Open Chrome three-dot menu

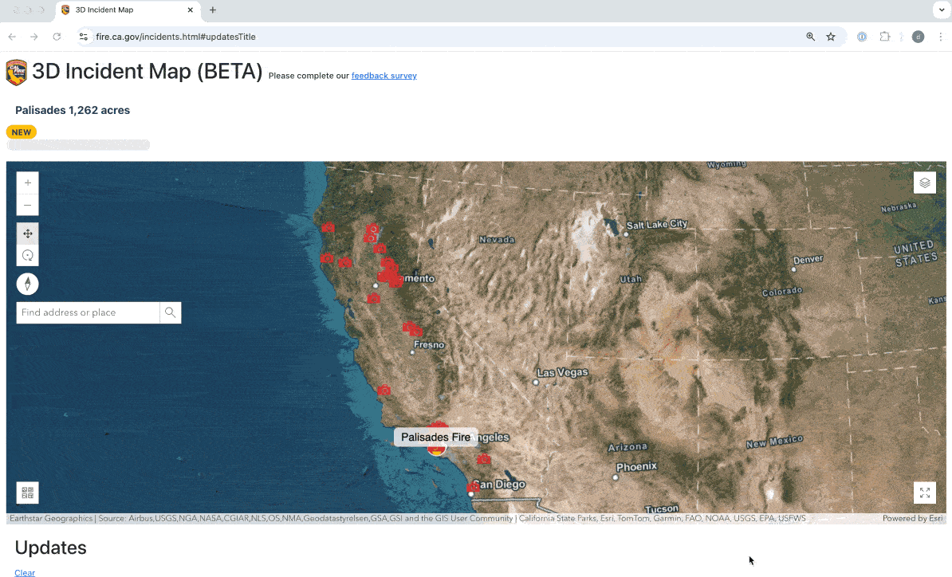tap(941, 37)
